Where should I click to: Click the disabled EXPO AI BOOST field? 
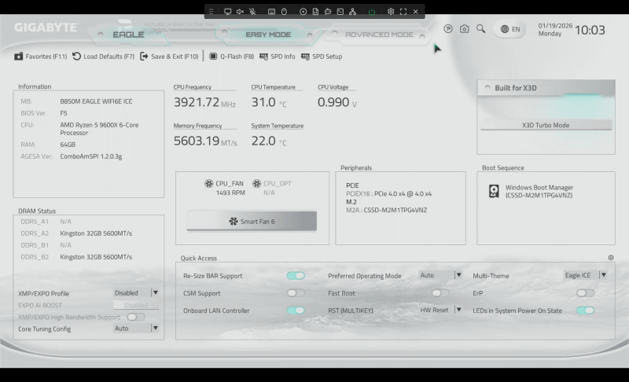[x=136, y=305]
